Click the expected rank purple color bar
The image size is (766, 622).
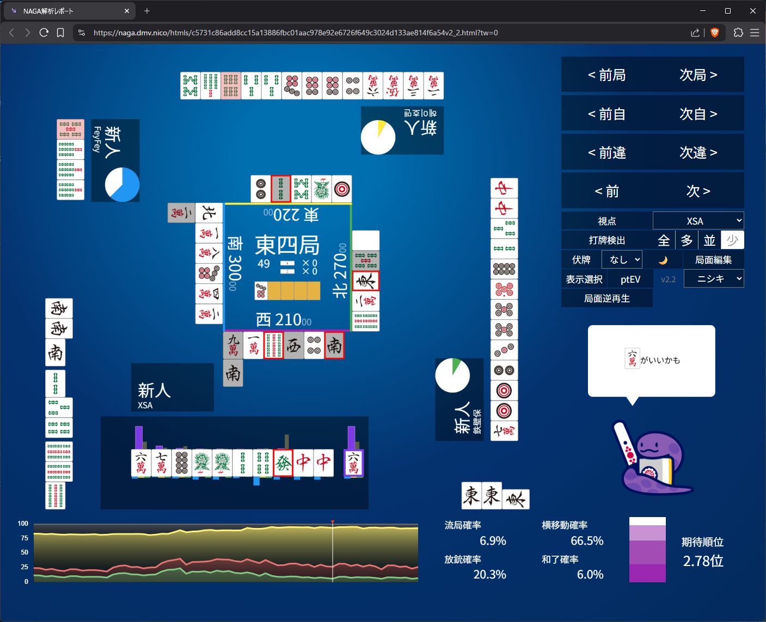tap(647, 550)
